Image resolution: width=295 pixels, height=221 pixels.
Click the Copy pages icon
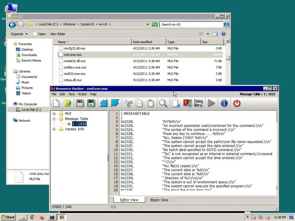click(139, 103)
